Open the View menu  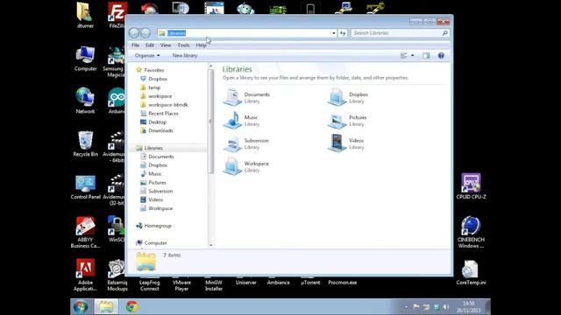(x=166, y=45)
